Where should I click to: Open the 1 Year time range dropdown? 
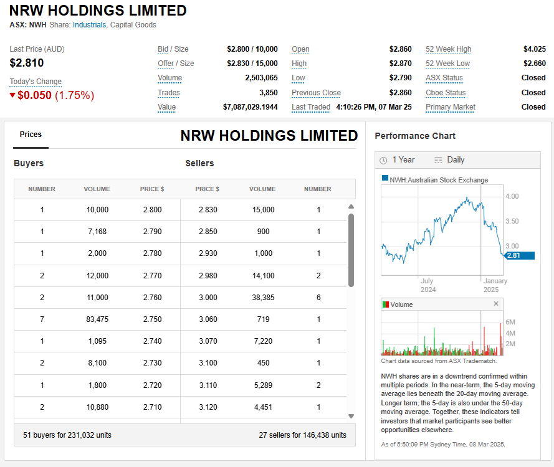point(403,160)
